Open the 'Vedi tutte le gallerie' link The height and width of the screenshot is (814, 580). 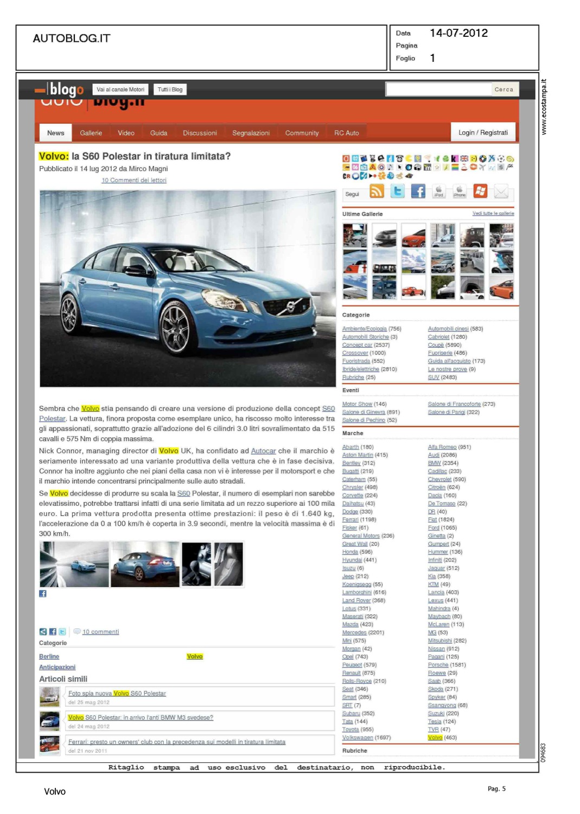tap(493, 213)
